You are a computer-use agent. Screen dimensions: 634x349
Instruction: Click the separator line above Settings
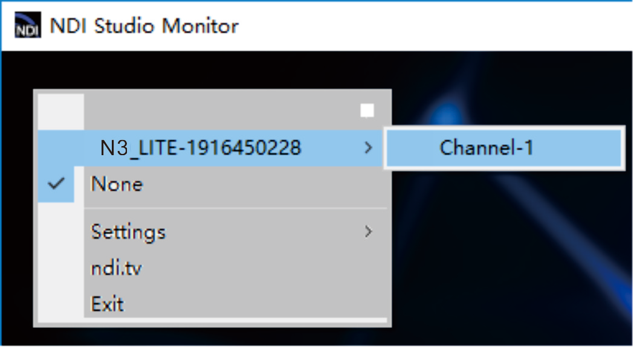pos(235,208)
